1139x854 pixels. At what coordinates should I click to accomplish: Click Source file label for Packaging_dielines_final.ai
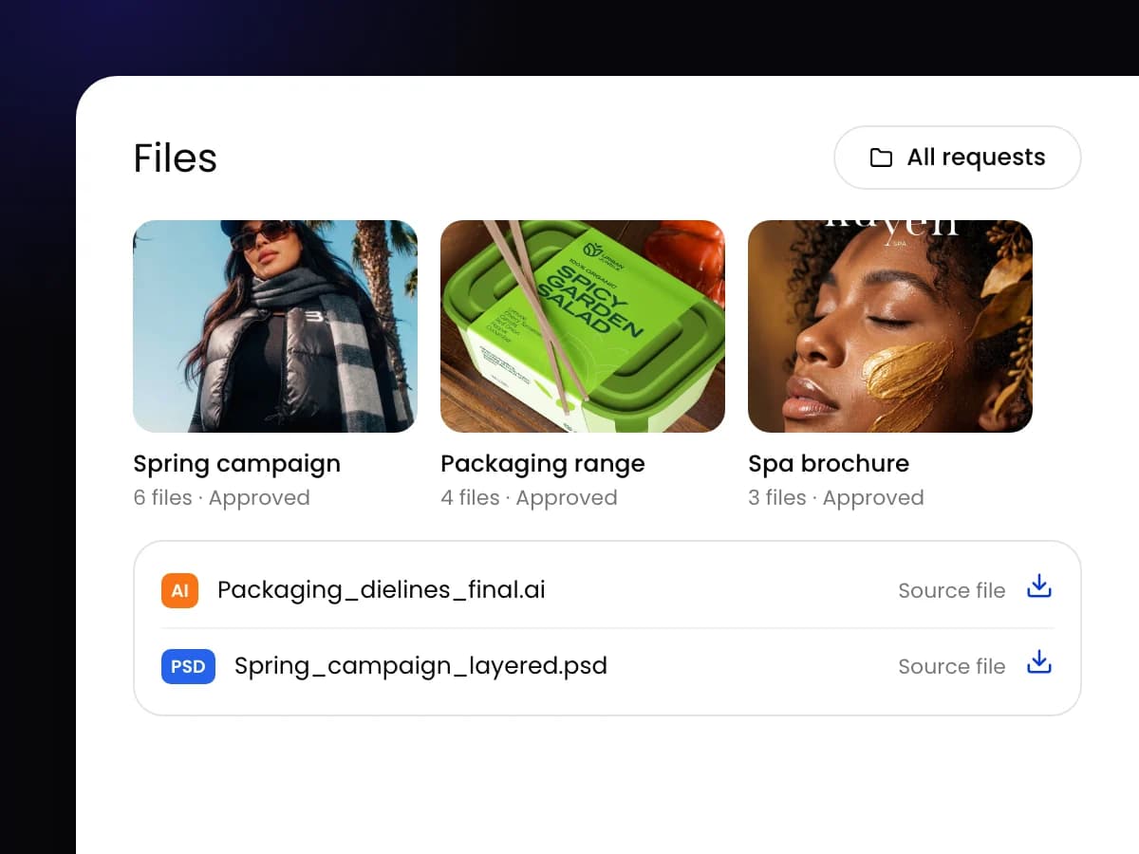coord(952,590)
